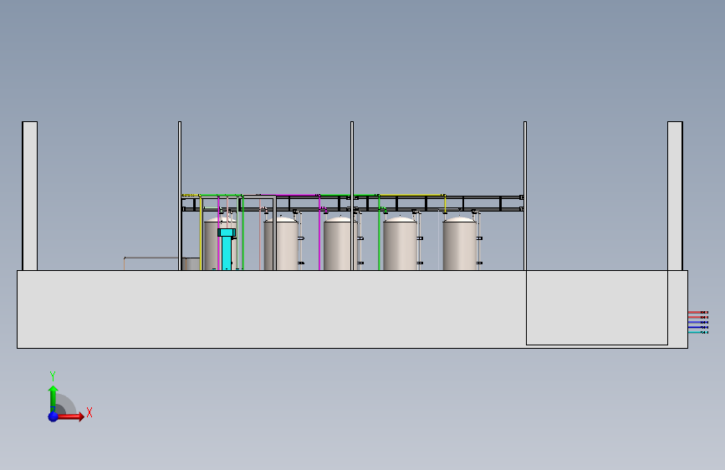Viewport: 725px width, 470px height.
Task: Click the blue Z axis ball of triad
Action: point(54,416)
